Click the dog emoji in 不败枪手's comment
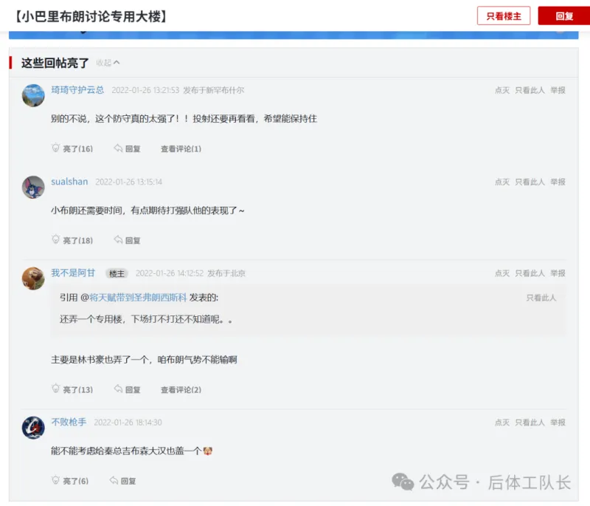The height and width of the screenshot is (506, 590). pos(208,451)
